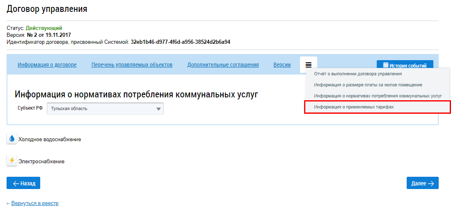Open Информация о применяемых тарифах
Screen dimensions: 451x214
(353, 107)
